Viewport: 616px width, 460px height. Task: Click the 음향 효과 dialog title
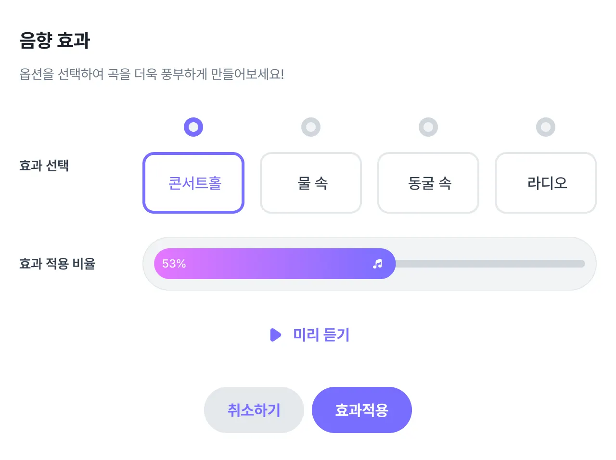55,40
